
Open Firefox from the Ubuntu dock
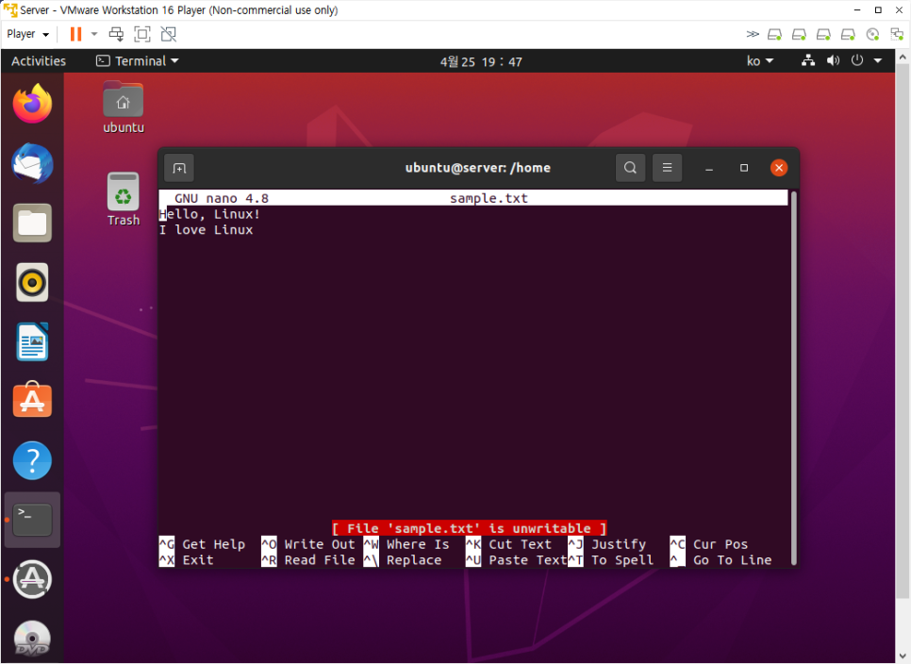tap(32, 104)
